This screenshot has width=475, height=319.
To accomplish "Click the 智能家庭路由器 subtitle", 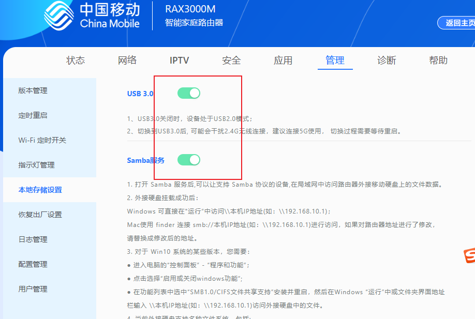I will [x=194, y=23].
